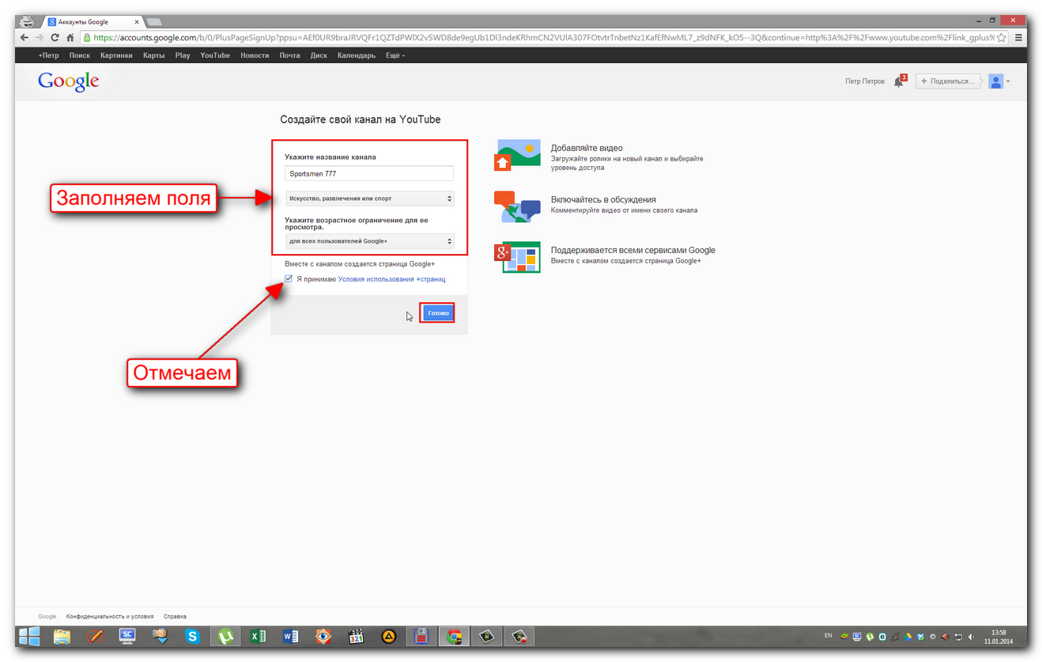
Task: Open 'Новости' in the Google bar
Action: click(255, 55)
